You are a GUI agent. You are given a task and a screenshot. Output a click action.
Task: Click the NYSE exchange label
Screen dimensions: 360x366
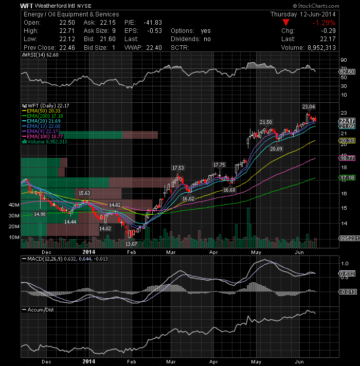(x=84, y=6)
